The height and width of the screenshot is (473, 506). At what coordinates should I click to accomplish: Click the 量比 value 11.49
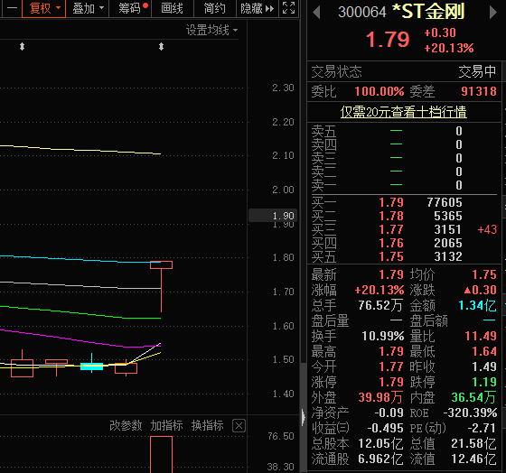(x=481, y=337)
